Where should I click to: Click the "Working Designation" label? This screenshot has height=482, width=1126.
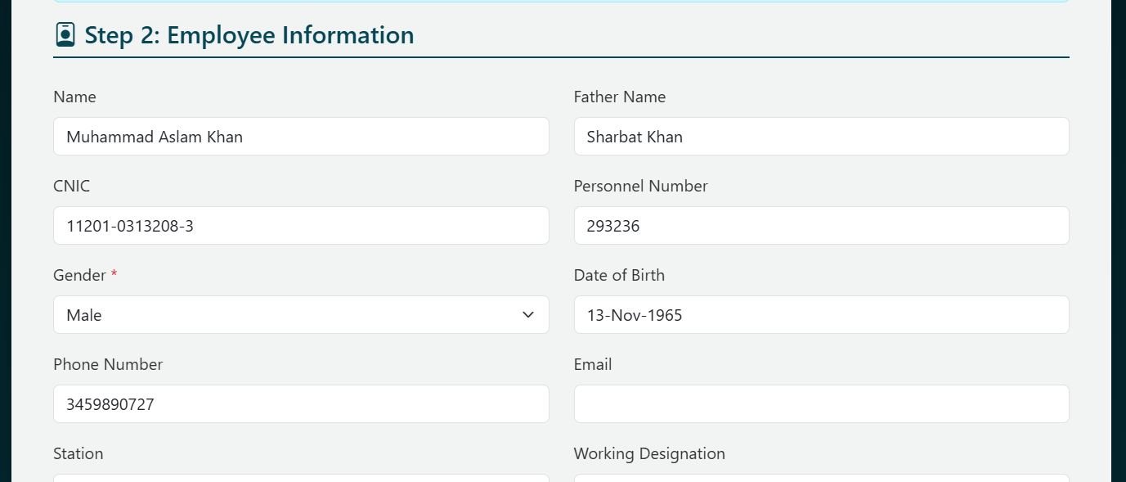coord(649,453)
